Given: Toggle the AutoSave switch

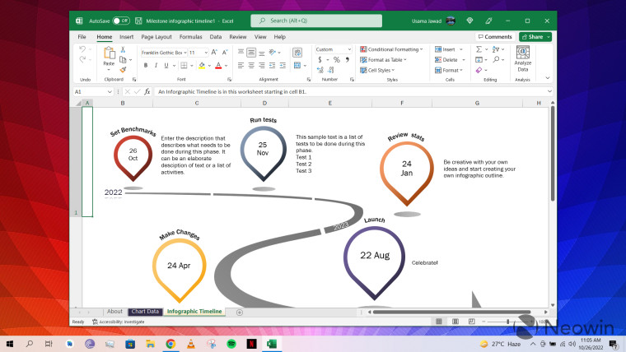Looking at the screenshot, I should [x=121, y=21].
